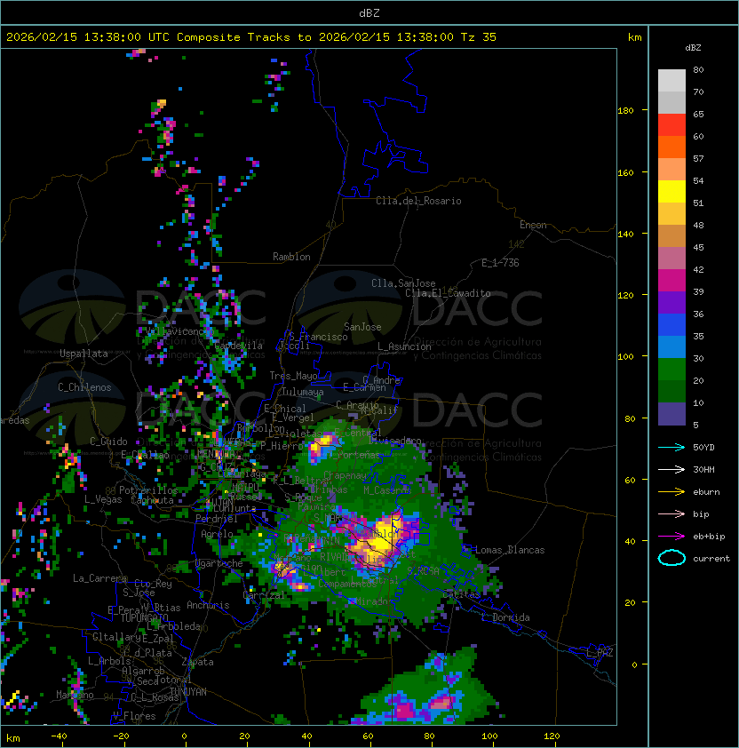
Task: Click the 100 km tick on vertical axis
Action: (625, 356)
